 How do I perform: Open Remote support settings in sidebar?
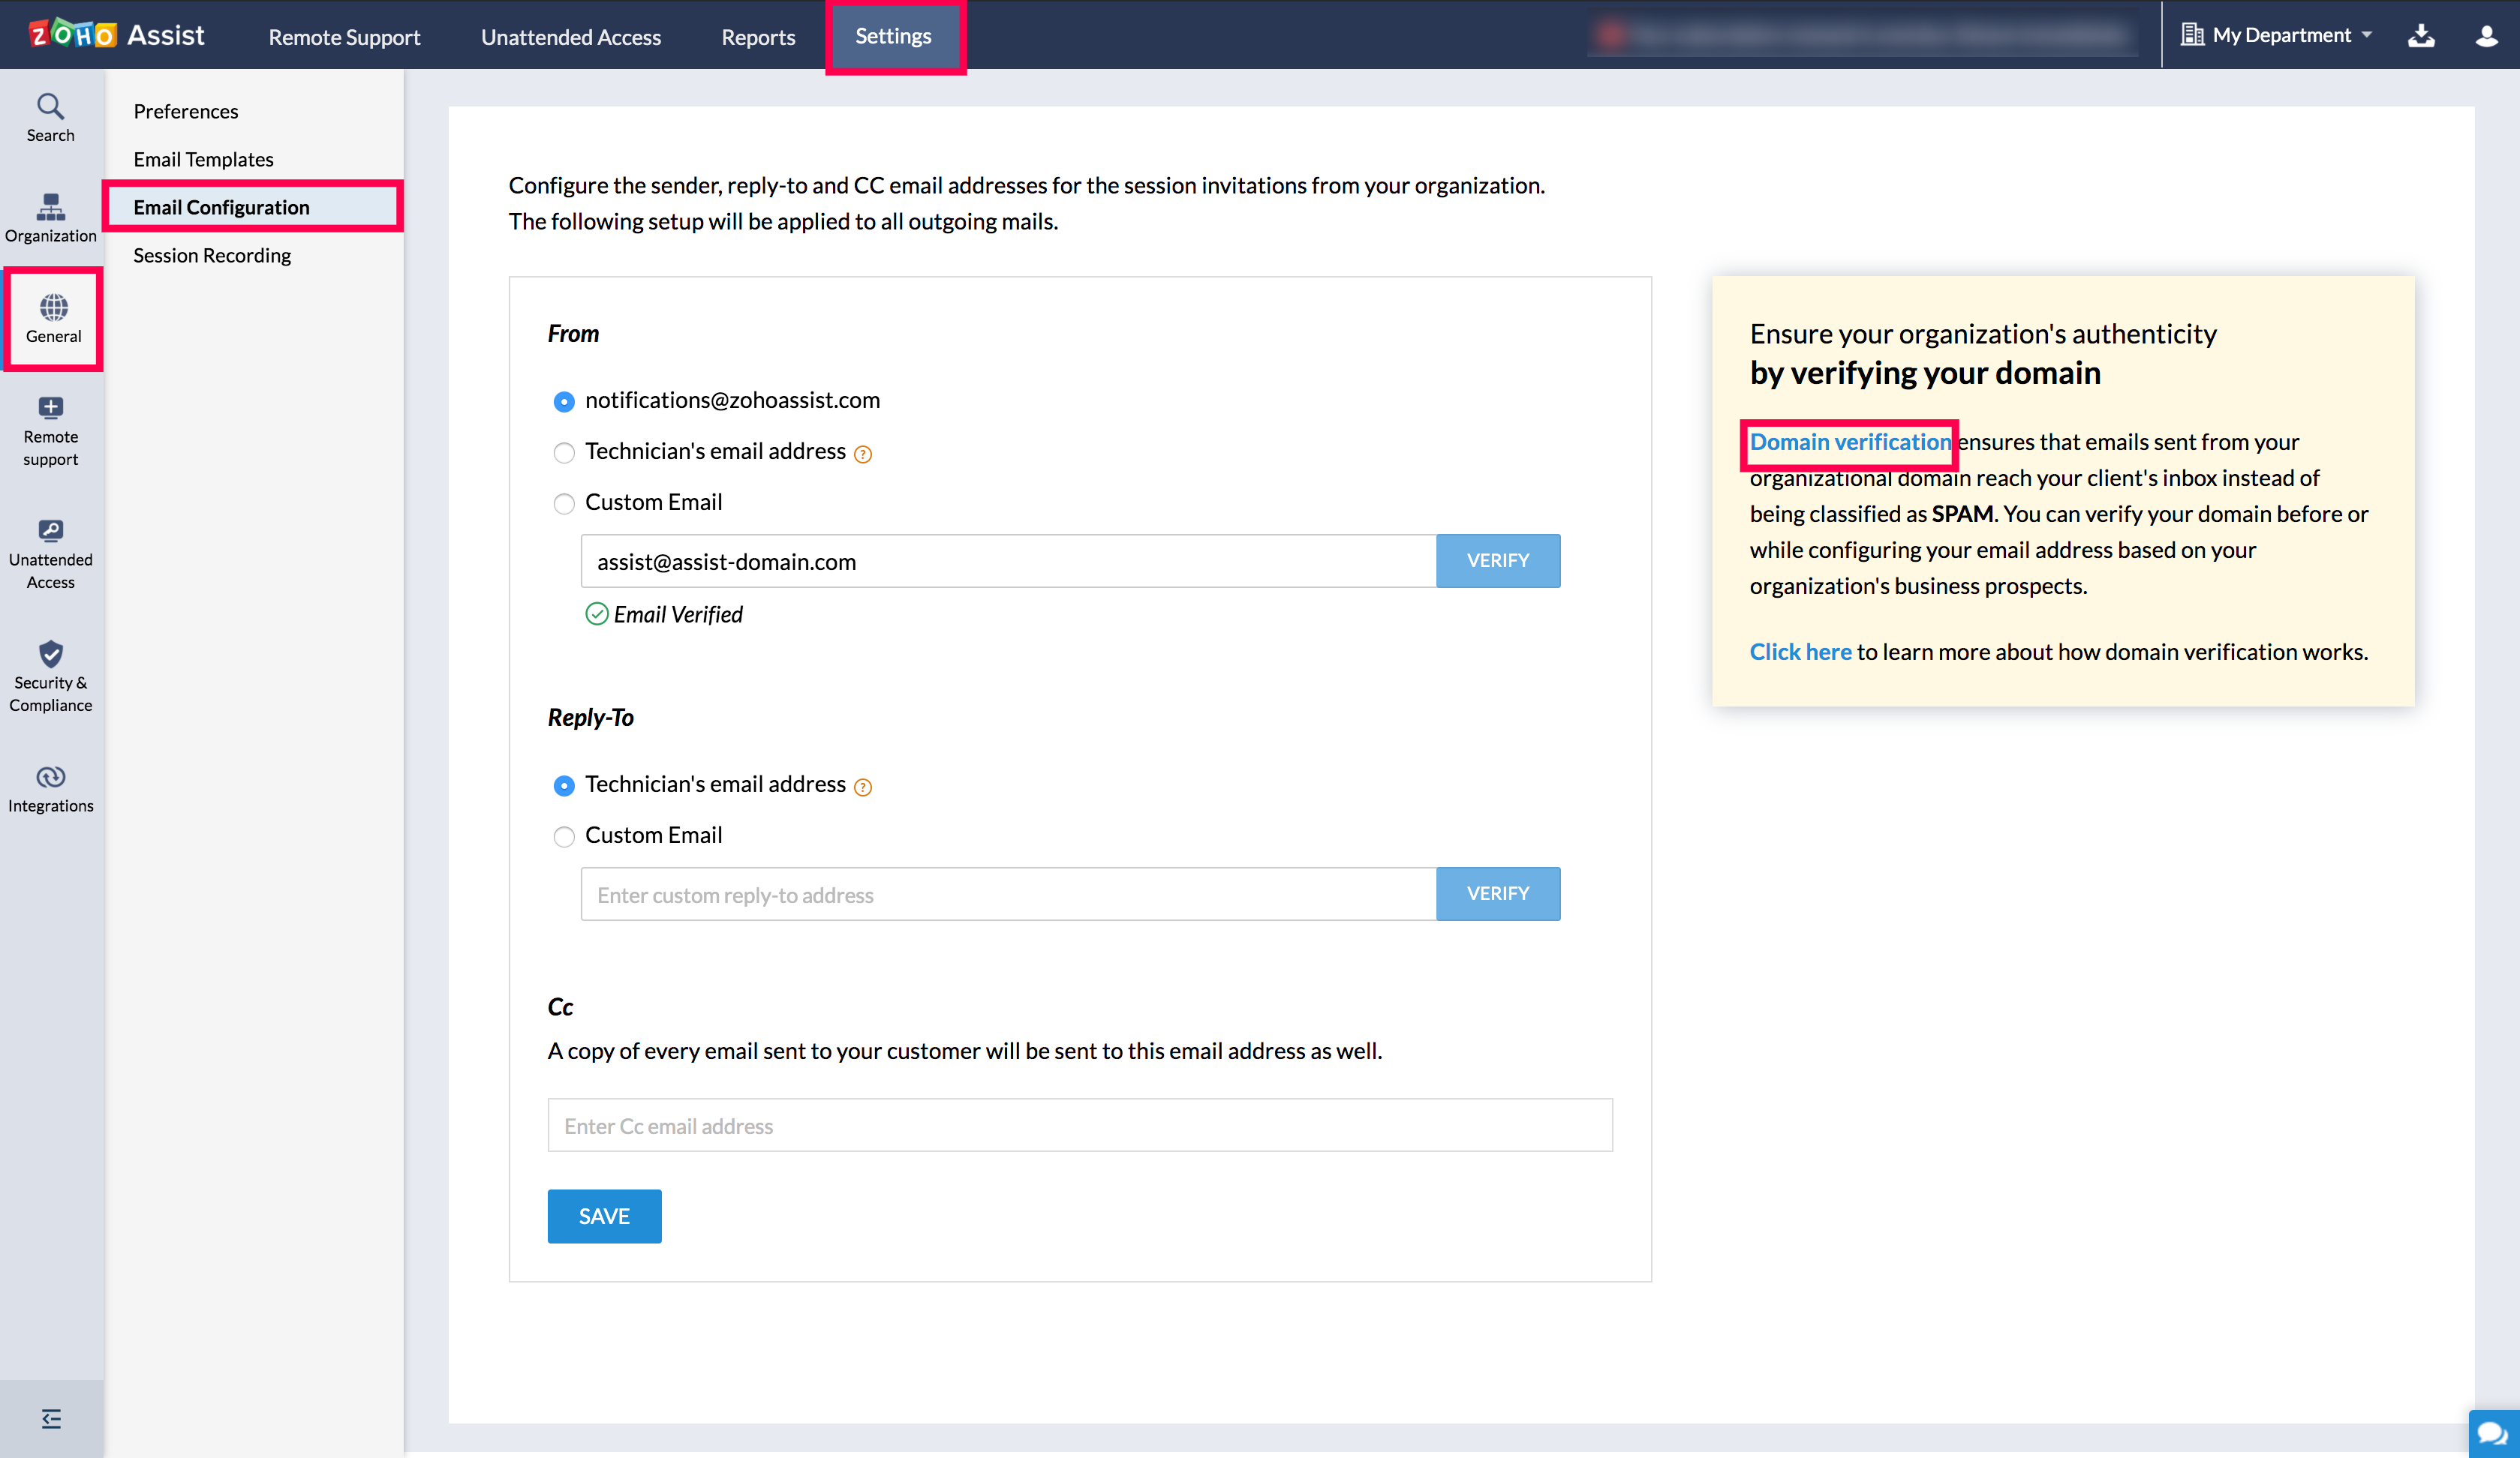[x=50, y=430]
